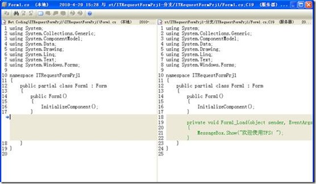Click 'namespace ITRequestFormPrj1' in the right pane
This screenshot has width=316, height=184.
201,75
